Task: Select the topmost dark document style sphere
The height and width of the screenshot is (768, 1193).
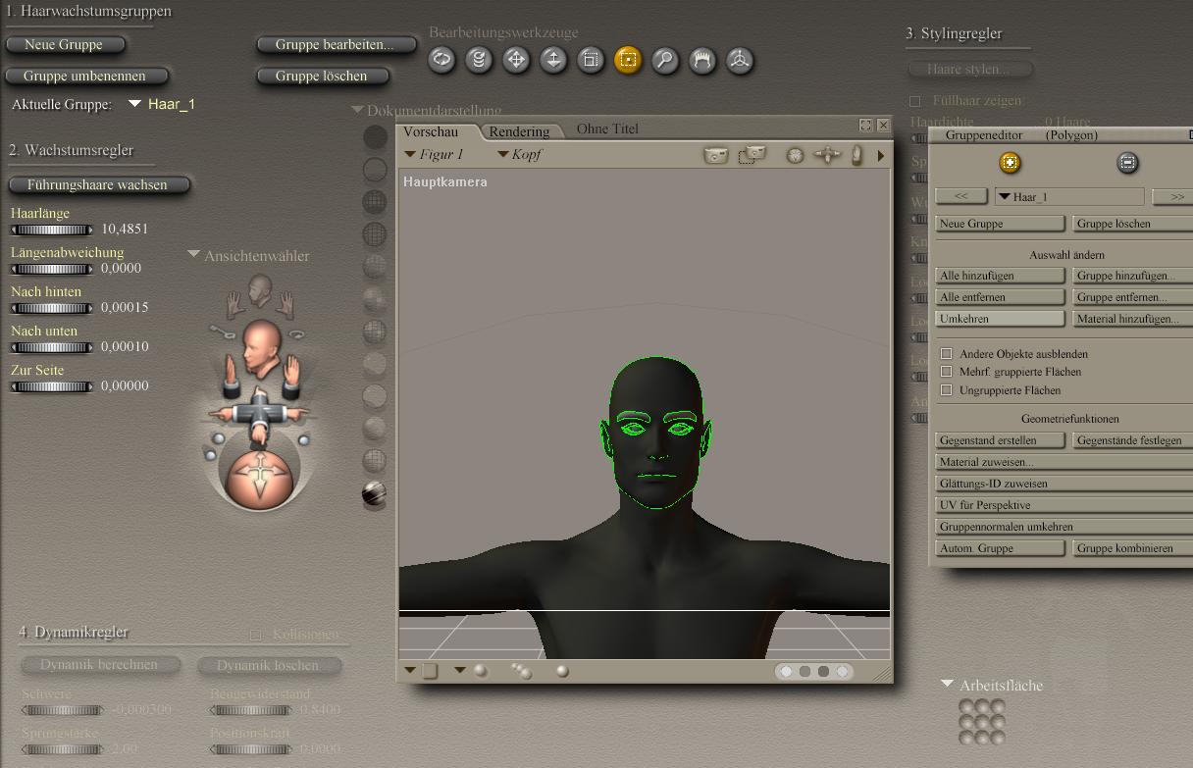Action: 375,137
